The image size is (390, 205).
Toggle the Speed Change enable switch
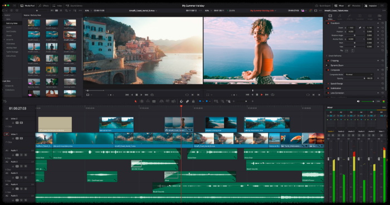[x=328, y=84]
